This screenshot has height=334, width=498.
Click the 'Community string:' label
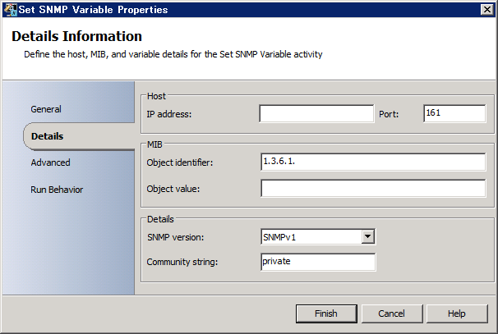[x=182, y=262]
